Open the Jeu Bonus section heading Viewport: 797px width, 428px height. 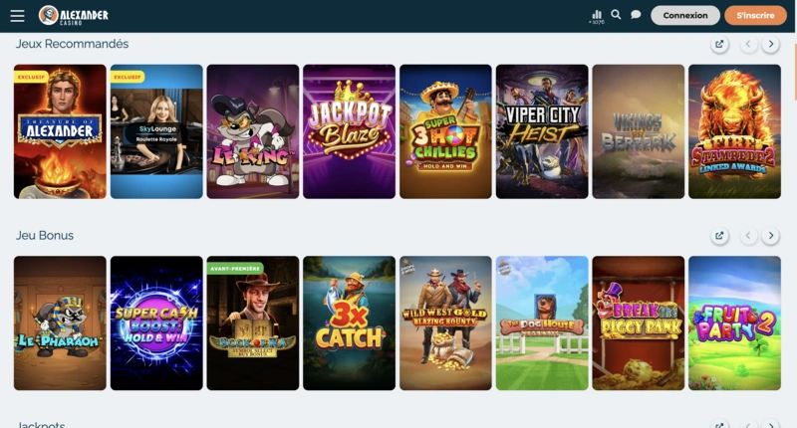[x=45, y=236]
